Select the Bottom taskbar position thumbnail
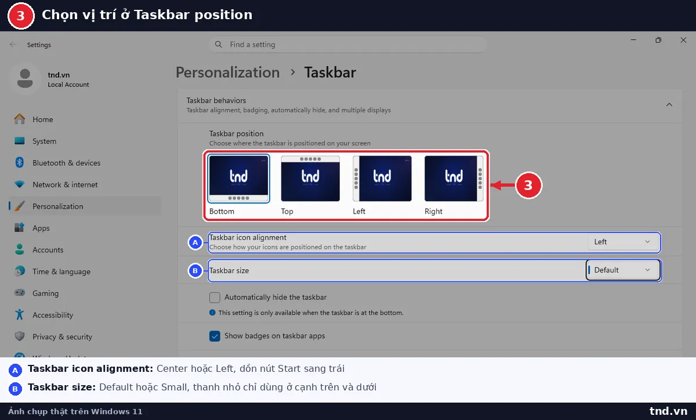Screen dimensions: 696x420 [238, 179]
